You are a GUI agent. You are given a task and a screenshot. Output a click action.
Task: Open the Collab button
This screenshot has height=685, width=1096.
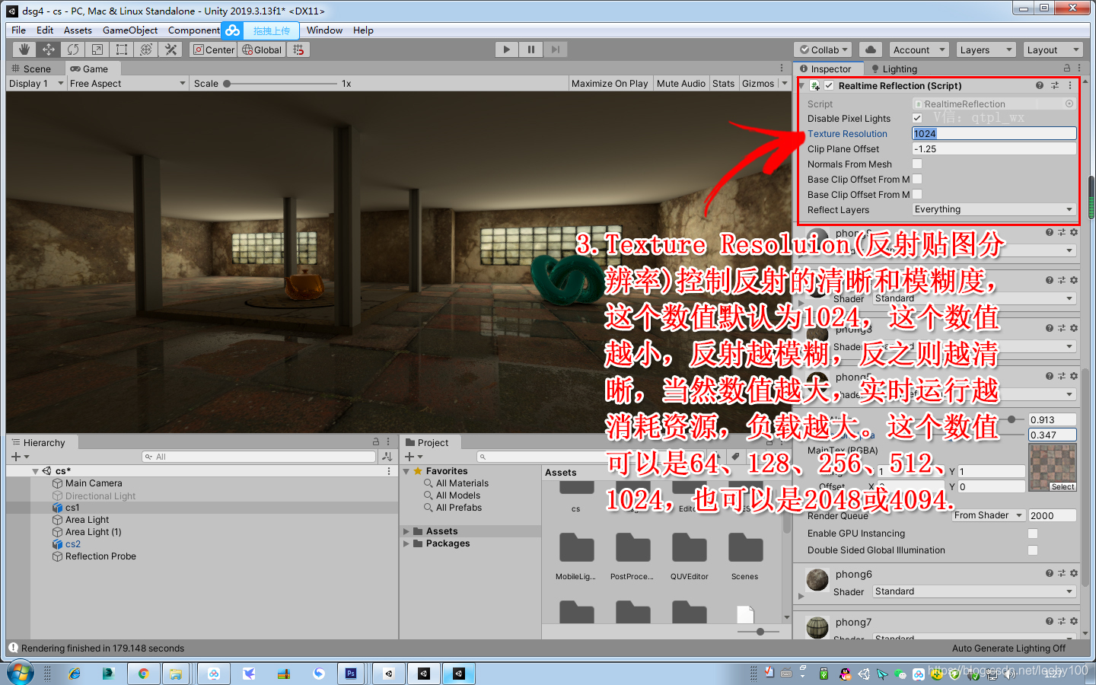pos(823,49)
